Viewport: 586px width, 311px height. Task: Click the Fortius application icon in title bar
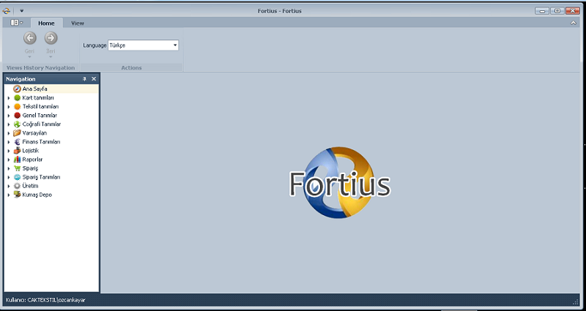pos(7,11)
